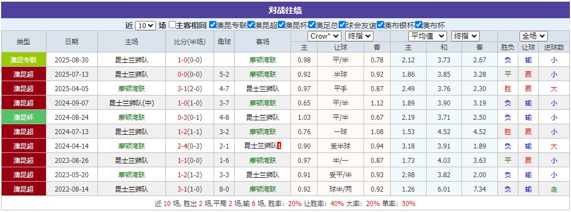This screenshot has height=212, width=571.
Task: Uncheck the 澳昆专联 league filter
Action: pos(212,25)
